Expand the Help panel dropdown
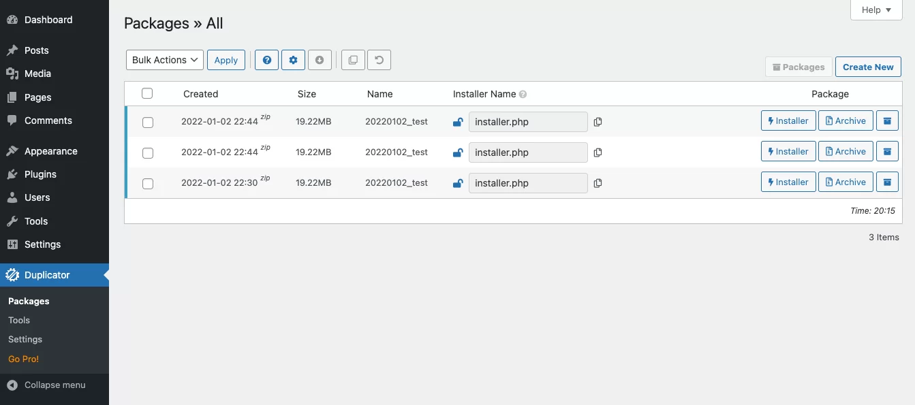 [876, 10]
